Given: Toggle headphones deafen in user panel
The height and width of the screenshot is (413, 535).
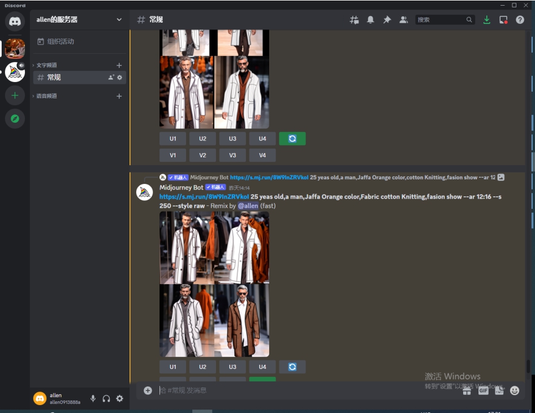Looking at the screenshot, I should pos(106,398).
